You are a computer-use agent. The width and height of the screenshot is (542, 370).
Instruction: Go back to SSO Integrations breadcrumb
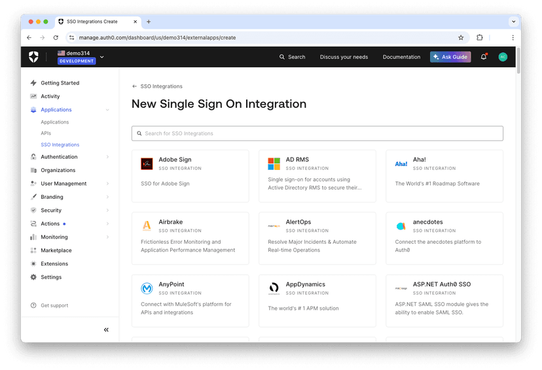click(x=157, y=86)
